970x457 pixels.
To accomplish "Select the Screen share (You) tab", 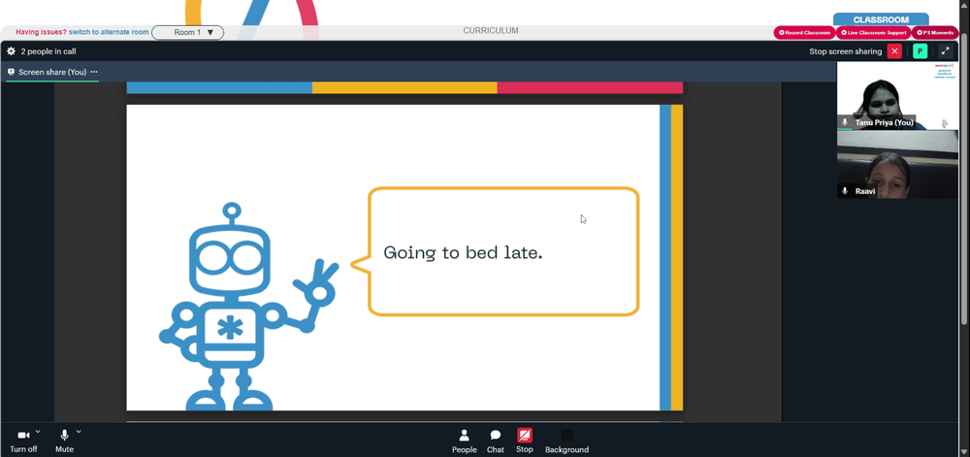I will tap(52, 73).
